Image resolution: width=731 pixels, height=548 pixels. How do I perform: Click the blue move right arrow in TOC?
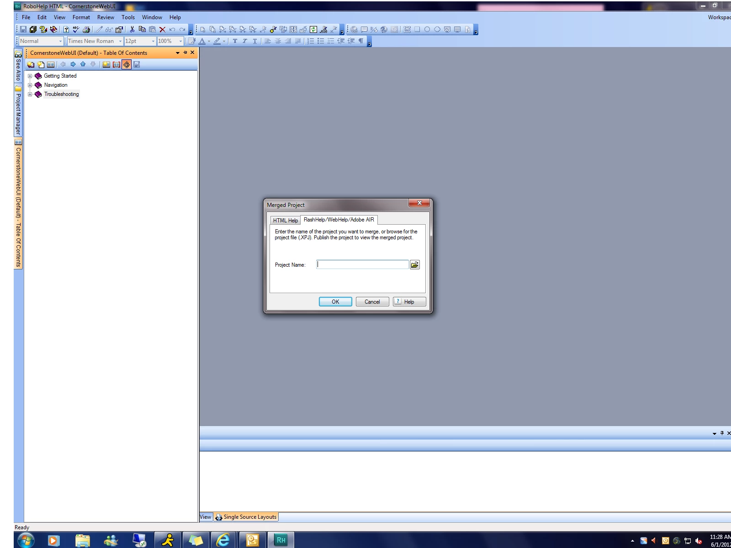[x=73, y=64]
